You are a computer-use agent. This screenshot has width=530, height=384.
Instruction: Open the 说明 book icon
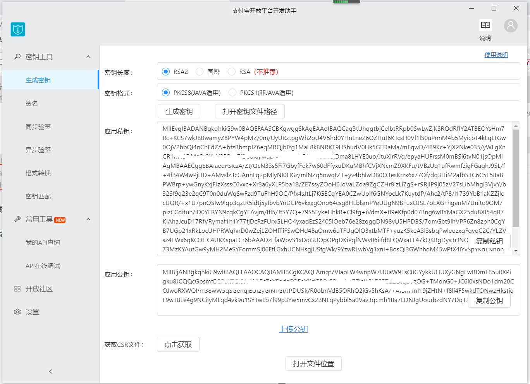coord(485,26)
